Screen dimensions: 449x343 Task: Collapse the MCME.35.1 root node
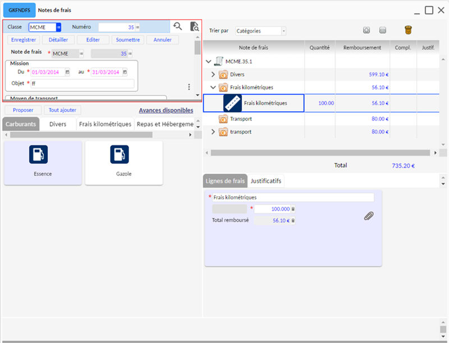(x=209, y=61)
